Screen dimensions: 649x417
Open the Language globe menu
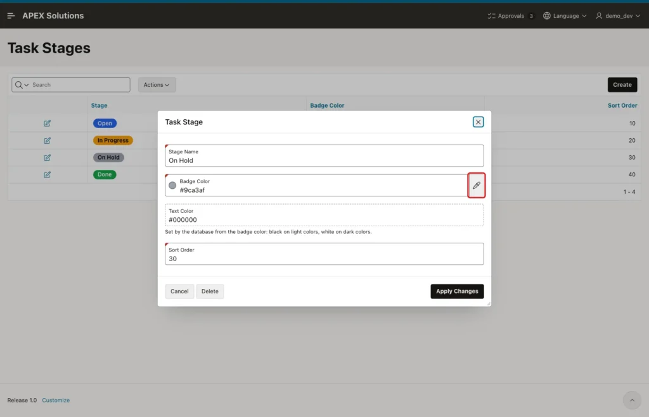[565, 16]
